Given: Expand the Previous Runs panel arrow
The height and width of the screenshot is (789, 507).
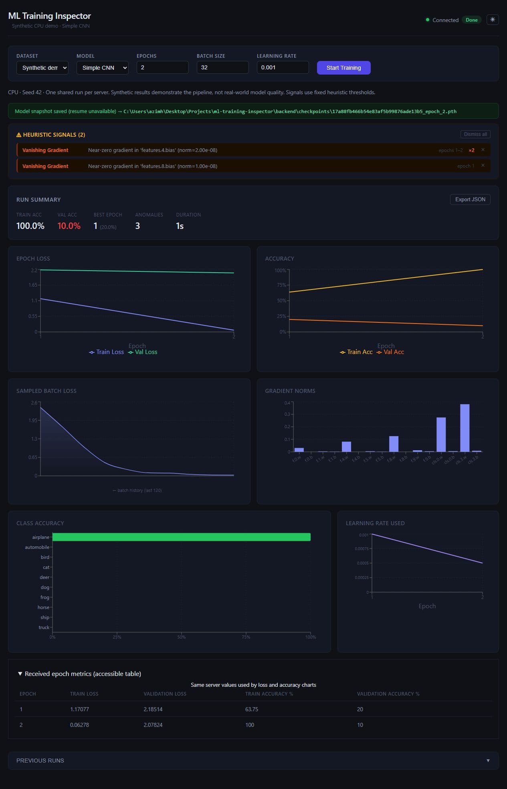Looking at the screenshot, I should [x=488, y=761].
